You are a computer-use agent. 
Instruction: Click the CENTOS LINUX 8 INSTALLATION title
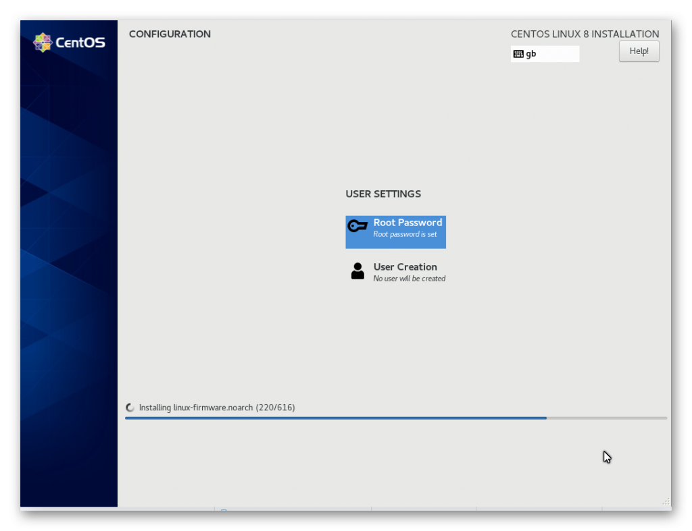pos(585,34)
